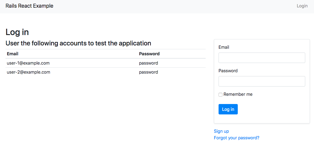Click the large Log in page heading
The width and height of the screenshot is (314, 150).
tap(17, 32)
